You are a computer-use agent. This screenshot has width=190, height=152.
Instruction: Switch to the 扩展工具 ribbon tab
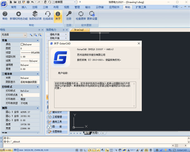click(141, 7)
